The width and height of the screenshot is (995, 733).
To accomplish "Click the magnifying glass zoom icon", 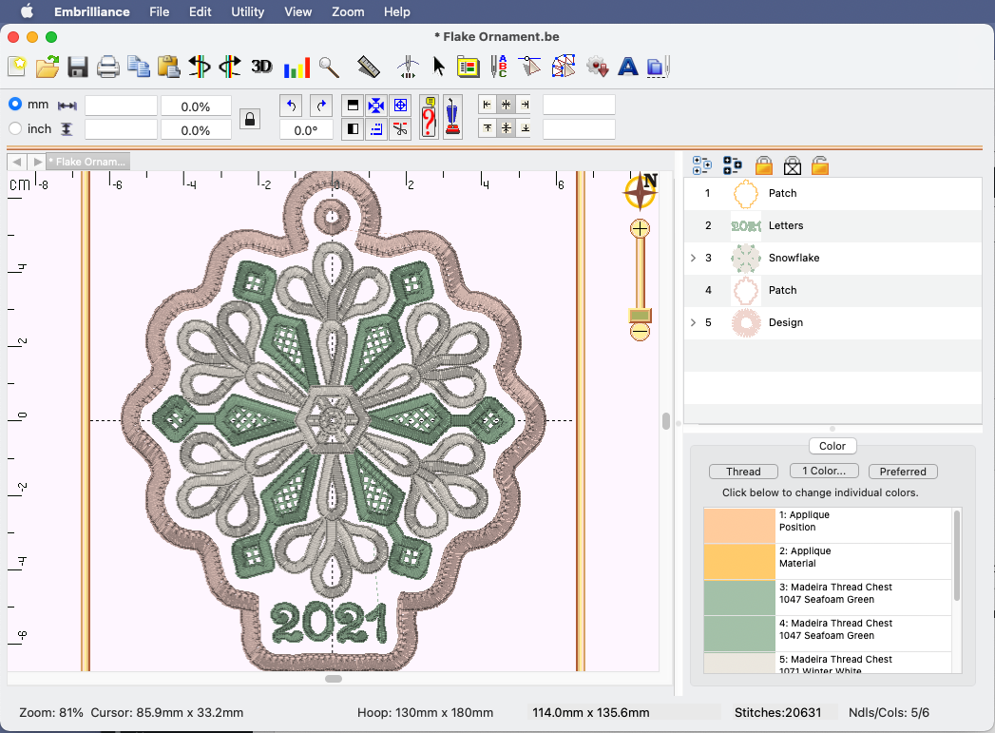I will [x=329, y=67].
